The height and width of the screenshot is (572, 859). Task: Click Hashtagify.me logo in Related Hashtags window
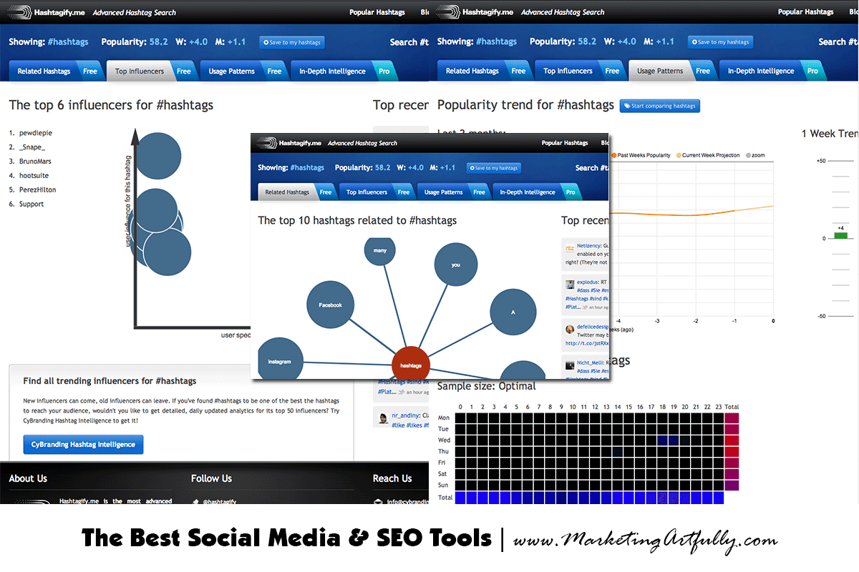289,143
